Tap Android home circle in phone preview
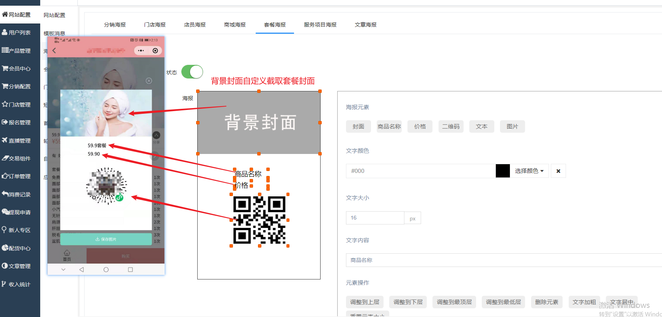 tap(106, 270)
